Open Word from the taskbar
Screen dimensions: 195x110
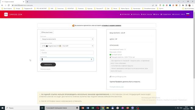pos(88,108)
